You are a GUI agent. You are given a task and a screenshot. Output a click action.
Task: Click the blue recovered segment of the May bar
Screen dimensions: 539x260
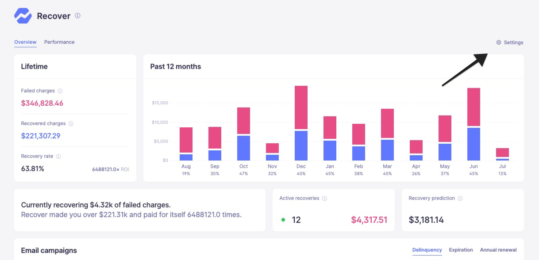pyautogui.click(x=445, y=152)
